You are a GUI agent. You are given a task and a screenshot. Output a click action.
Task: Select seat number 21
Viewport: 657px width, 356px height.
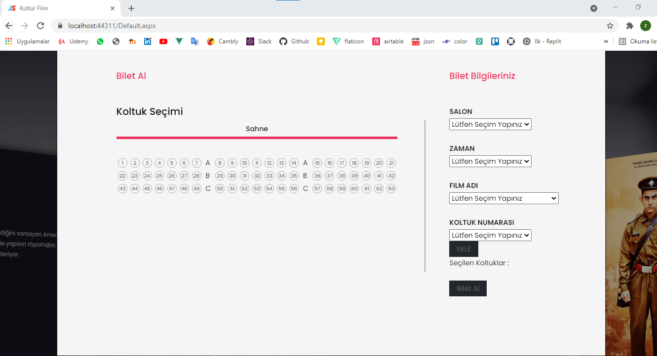[x=391, y=163]
